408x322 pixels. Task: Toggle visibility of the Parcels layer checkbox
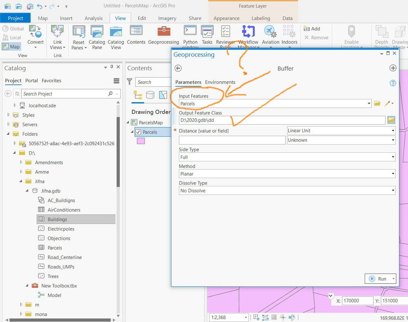point(138,132)
